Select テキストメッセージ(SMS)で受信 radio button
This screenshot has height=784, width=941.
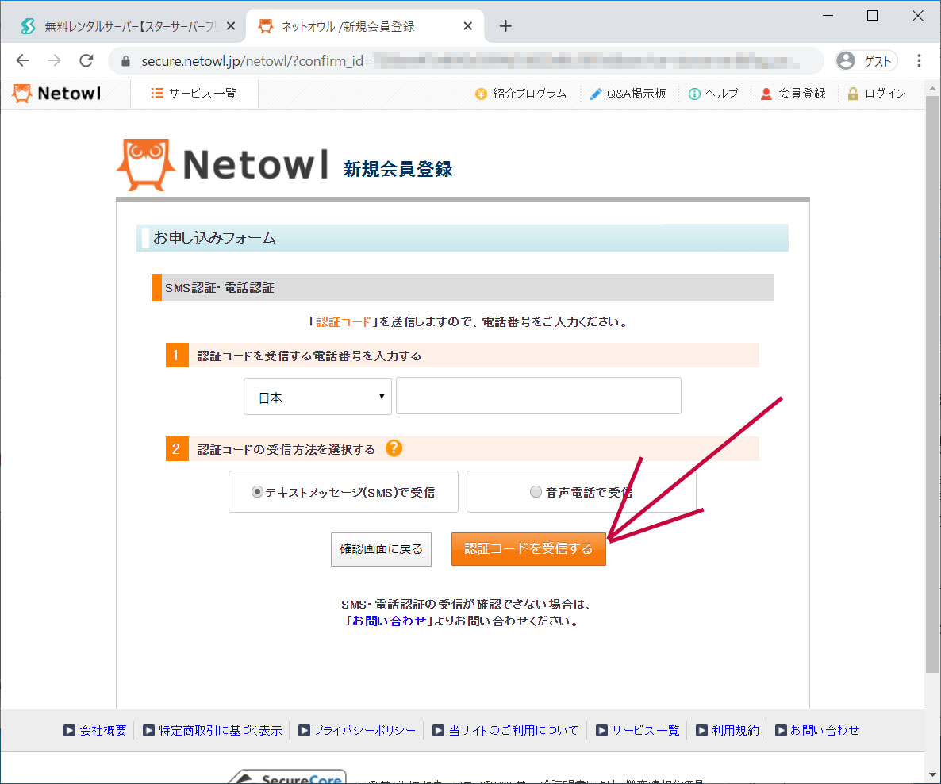pyautogui.click(x=257, y=492)
